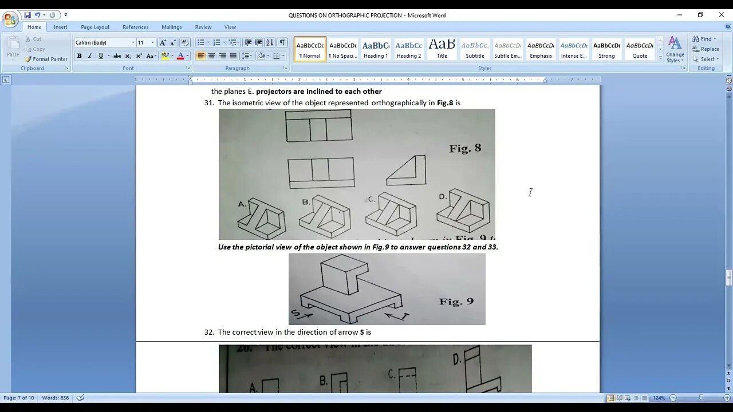Save document from Quick Access toolbar
The image size is (733, 412).
27,15
